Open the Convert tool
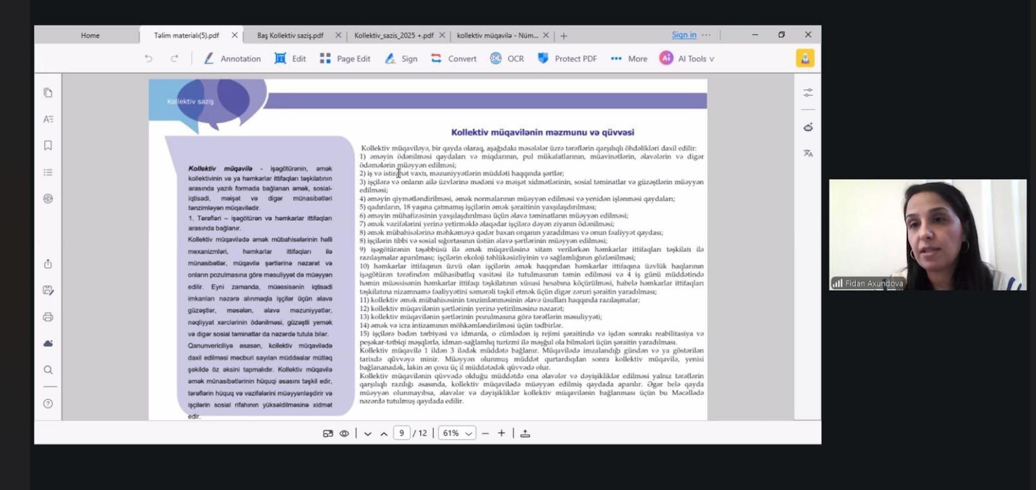 click(454, 58)
